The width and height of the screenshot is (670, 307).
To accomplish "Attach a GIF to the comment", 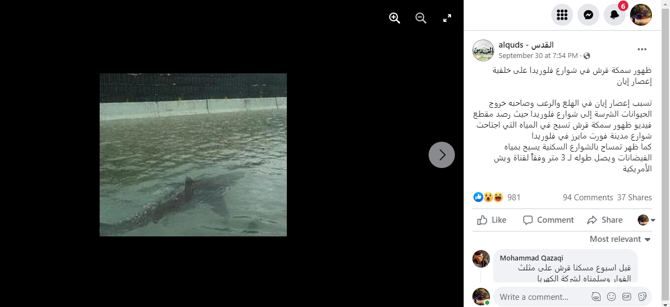I will 626,297.
